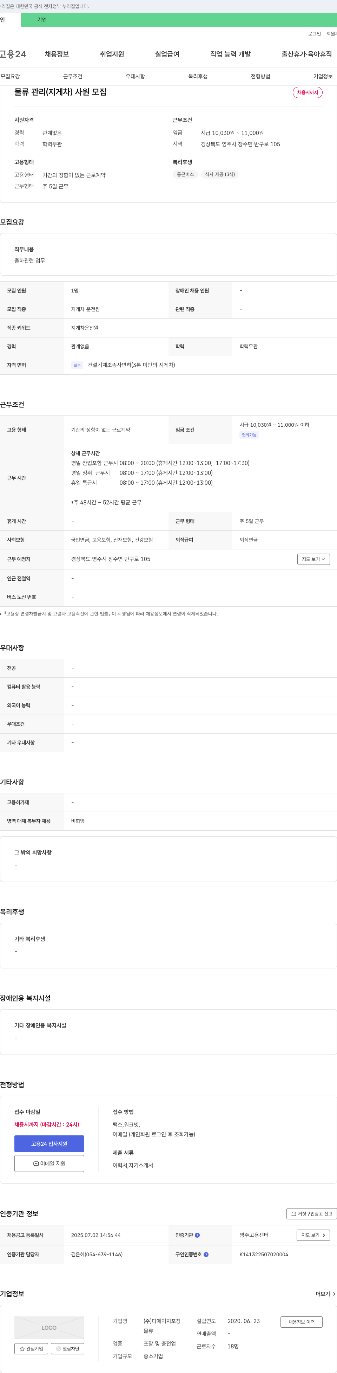Open 지도 보기 for 영주고용센터
337x1373 pixels.
[313, 1235]
